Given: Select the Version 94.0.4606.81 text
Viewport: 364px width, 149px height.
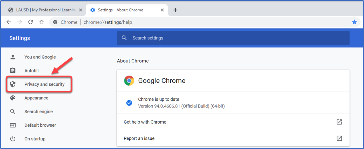Looking at the screenshot, I should (181, 106).
